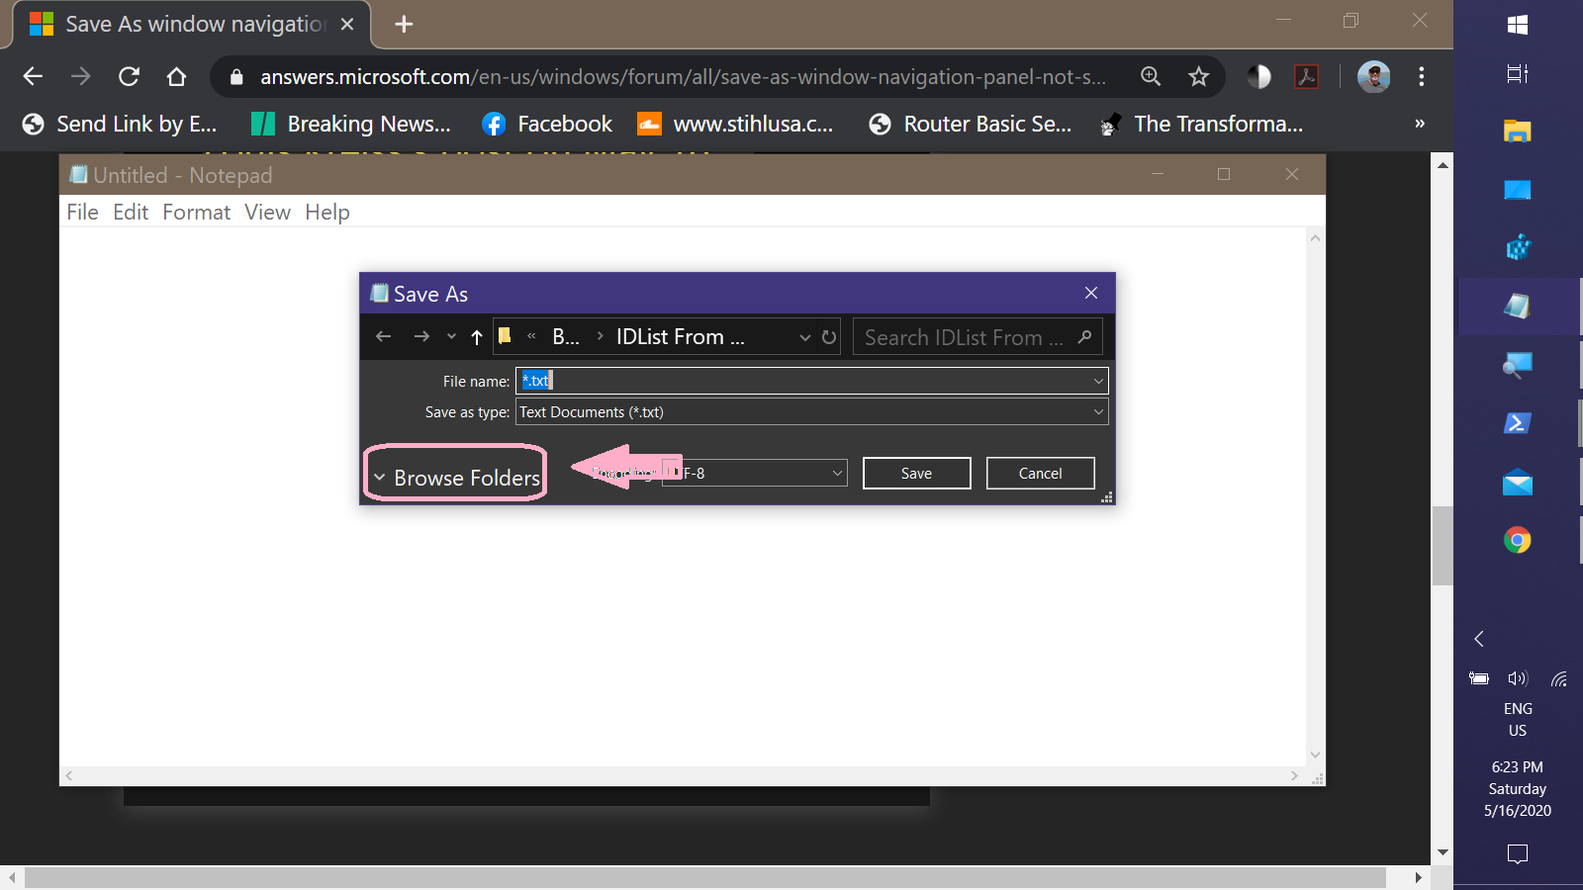The height and width of the screenshot is (890, 1583).
Task: Open Notepad from the taskbar
Action: (1518, 307)
